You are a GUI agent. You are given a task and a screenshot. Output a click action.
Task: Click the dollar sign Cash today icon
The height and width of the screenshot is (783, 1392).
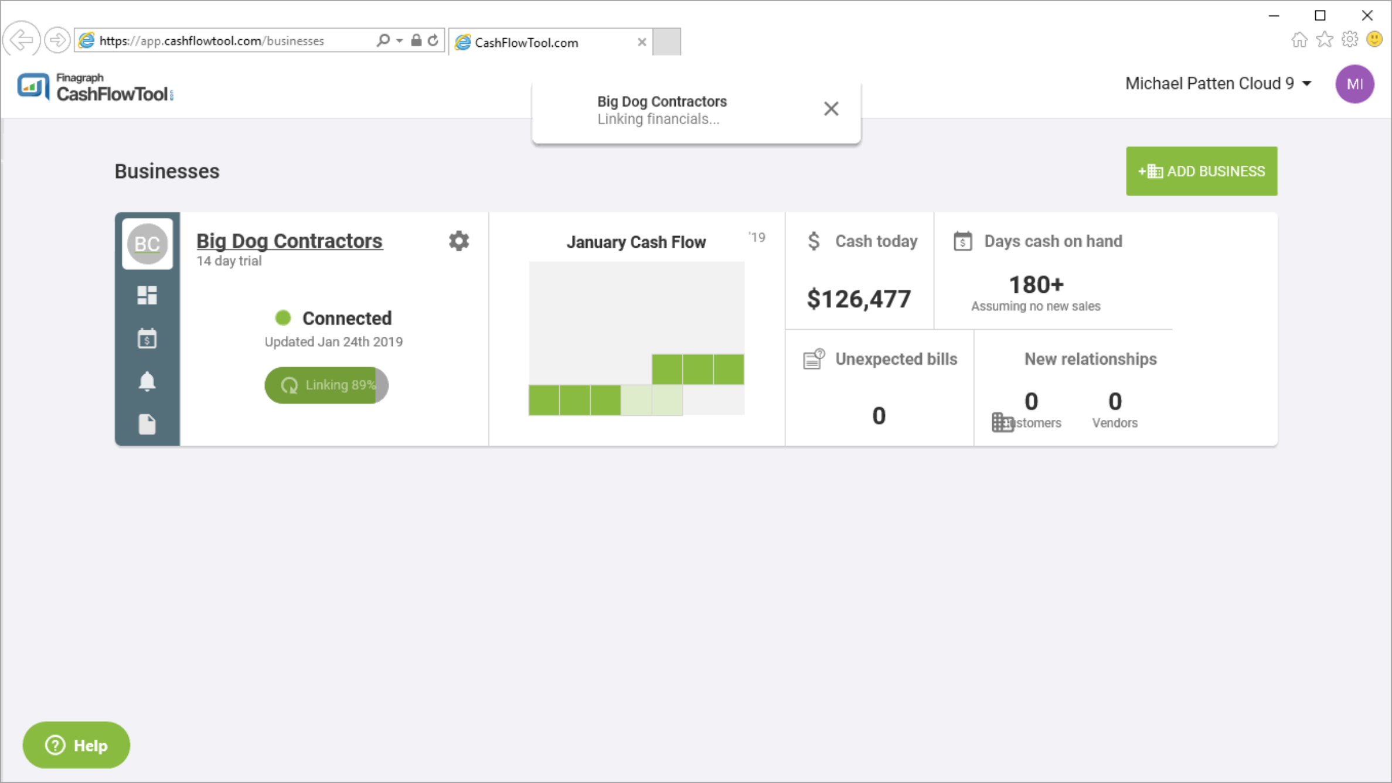814,241
